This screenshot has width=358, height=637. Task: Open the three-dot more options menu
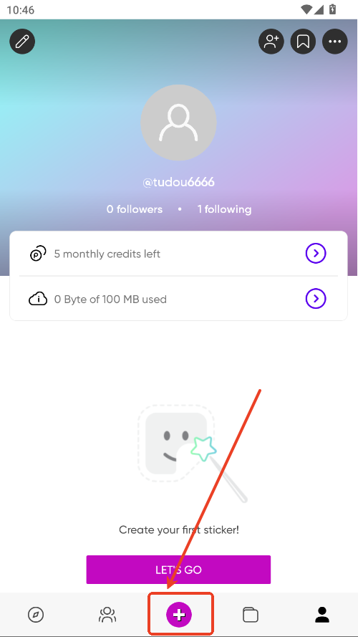[x=335, y=42]
